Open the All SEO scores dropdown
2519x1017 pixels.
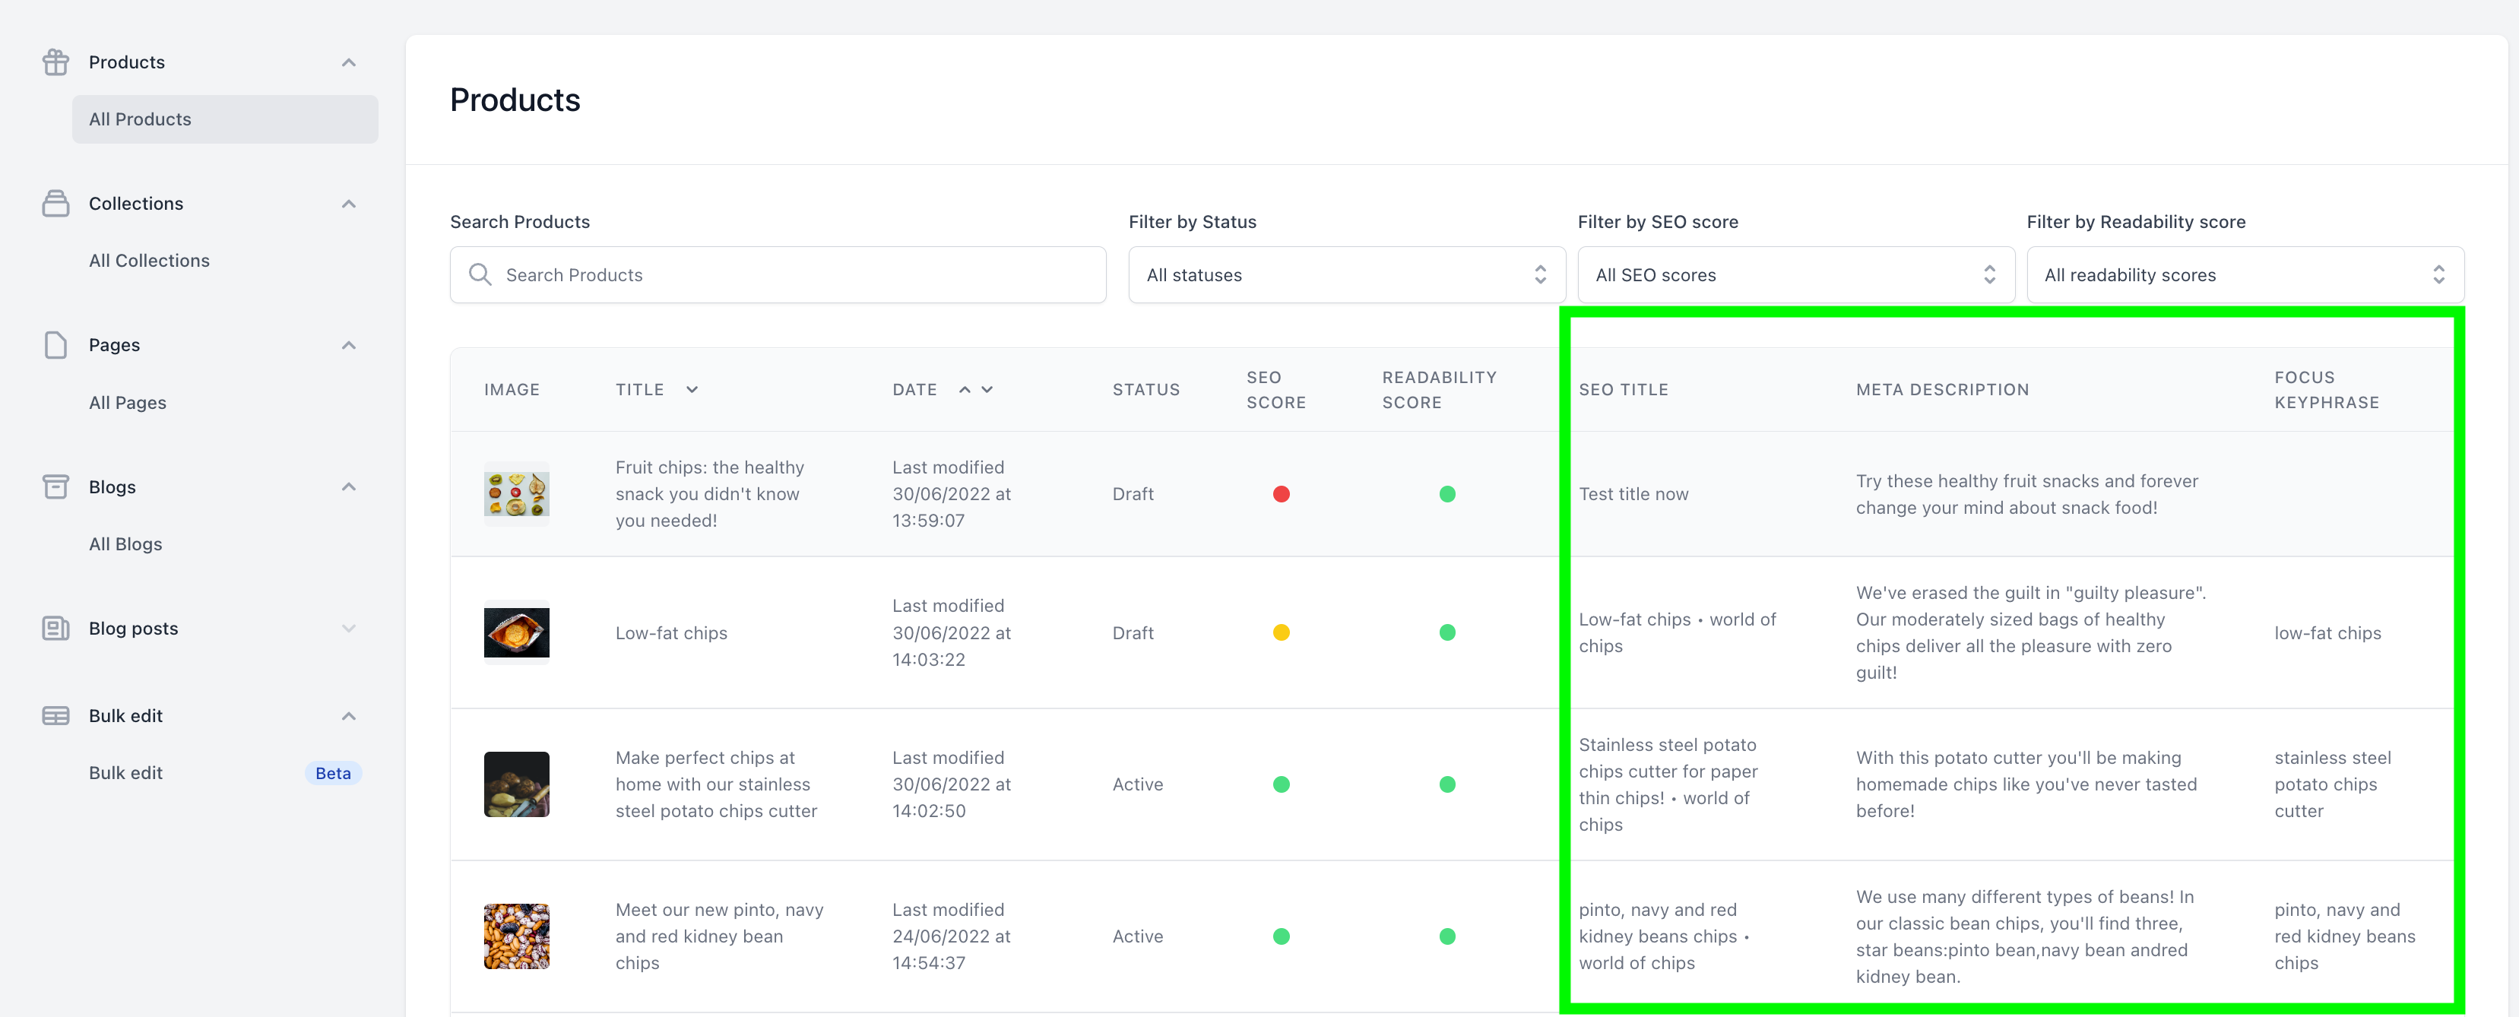point(1795,275)
